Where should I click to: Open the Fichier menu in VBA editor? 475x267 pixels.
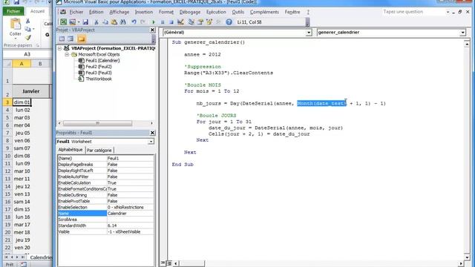tap(76, 12)
